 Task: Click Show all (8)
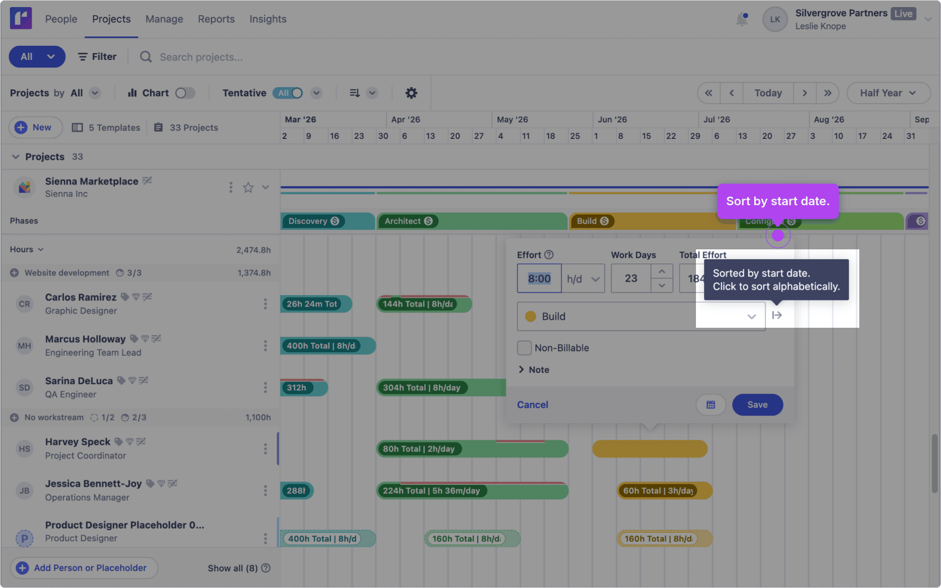[x=233, y=568]
